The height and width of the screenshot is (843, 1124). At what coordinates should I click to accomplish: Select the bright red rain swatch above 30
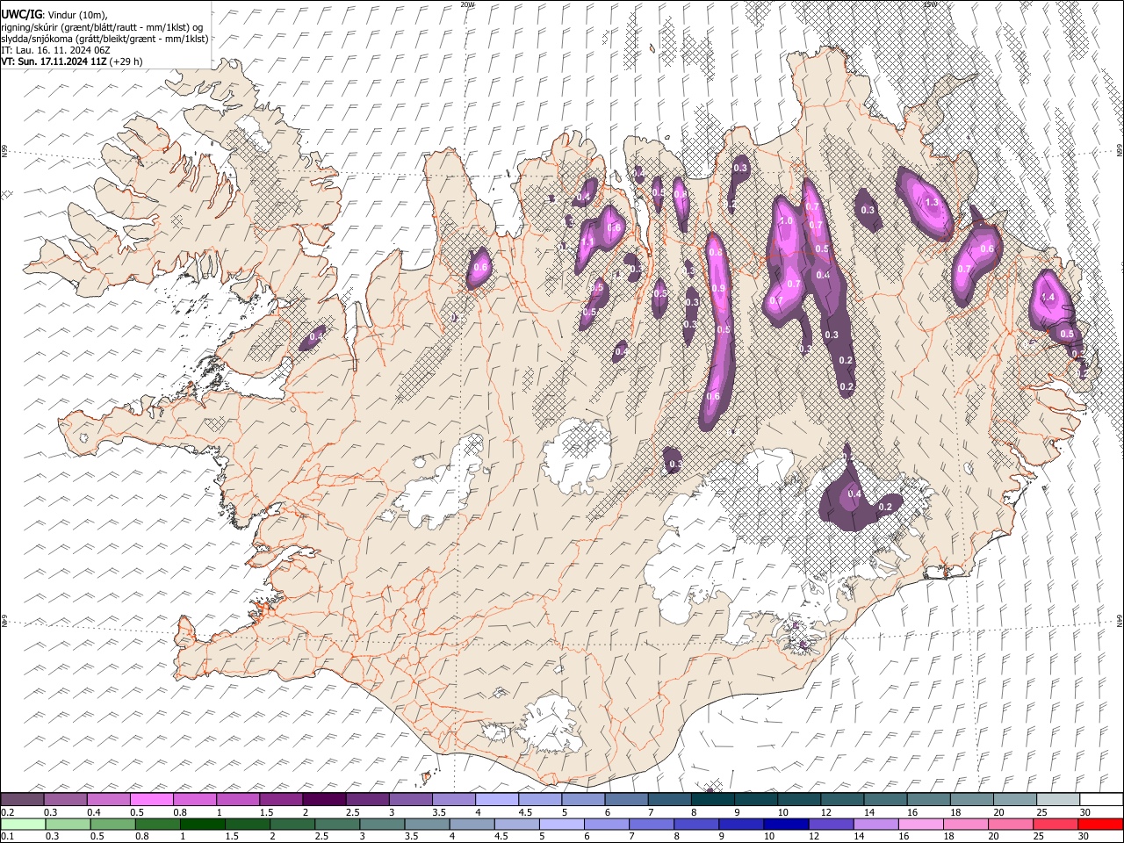[x=1101, y=824]
